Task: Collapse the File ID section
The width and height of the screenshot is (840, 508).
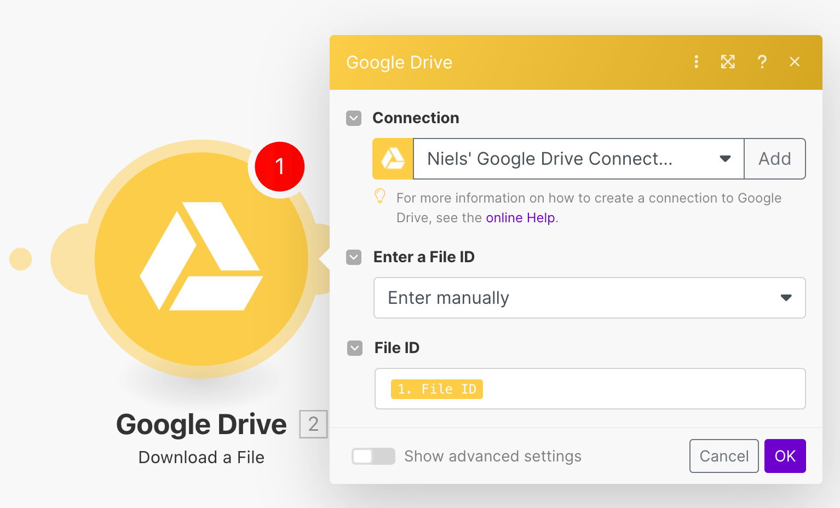Action: tap(355, 348)
